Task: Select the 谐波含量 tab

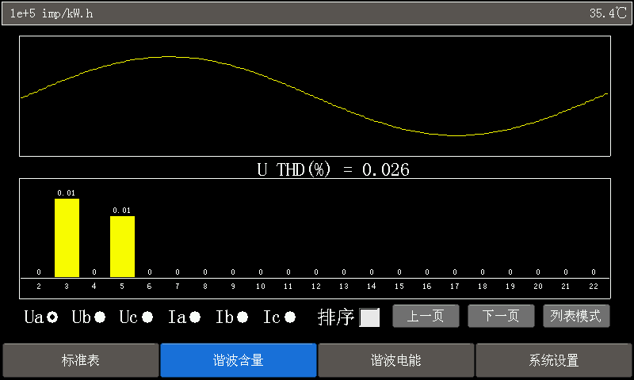Action: coord(238,361)
